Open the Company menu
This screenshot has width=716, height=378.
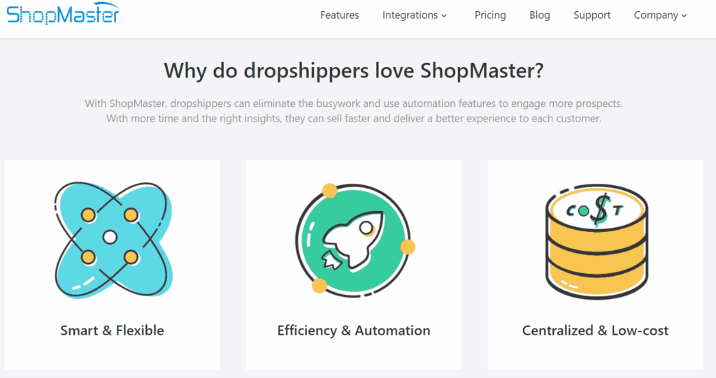pos(660,15)
